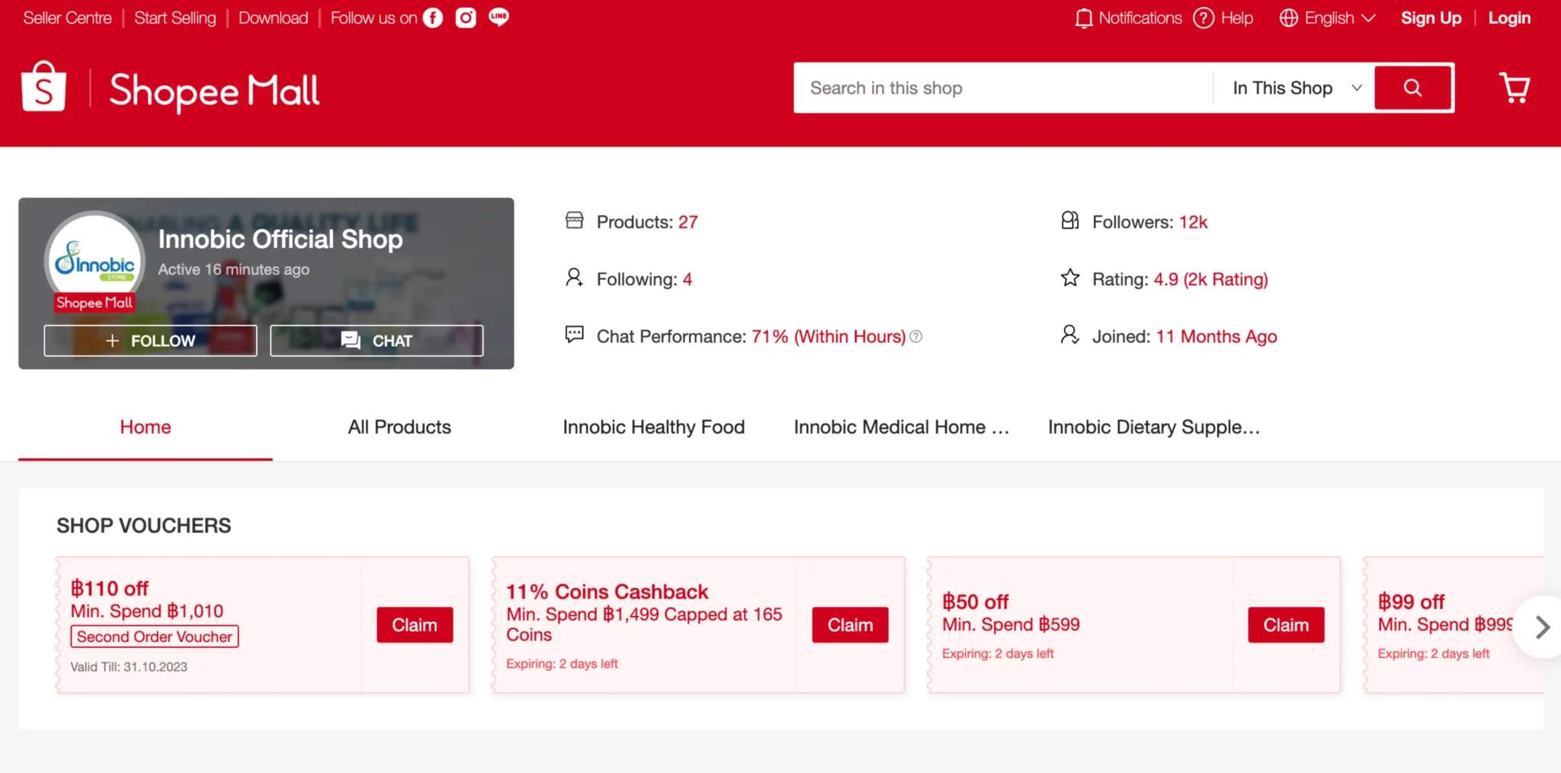Switch to the Home tab
Viewport: 1561px width, 773px height.
pyautogui.click(x=146, y=427)
